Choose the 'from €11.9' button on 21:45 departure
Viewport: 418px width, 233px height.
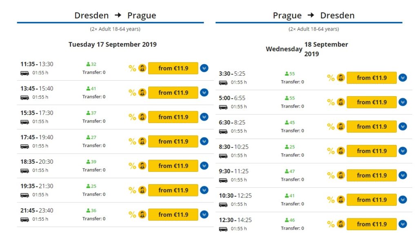[x=173, y=215]
